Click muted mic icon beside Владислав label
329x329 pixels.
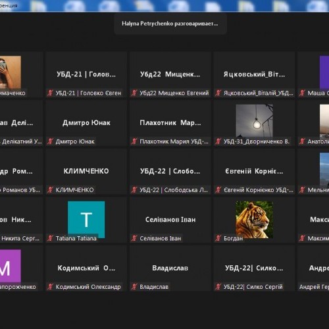point(134,287)
